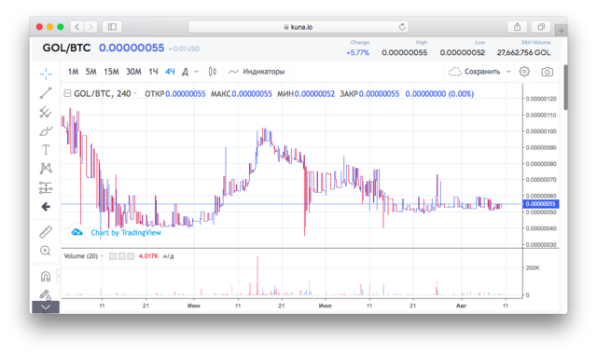597x356 pixels.
Task: Select the brush drawing tool
Action: pyautogui.click(x=46, y=131)
